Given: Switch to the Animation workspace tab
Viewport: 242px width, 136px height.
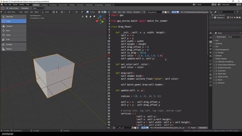Looking at the screenshot, I should (x=80, y=5).
